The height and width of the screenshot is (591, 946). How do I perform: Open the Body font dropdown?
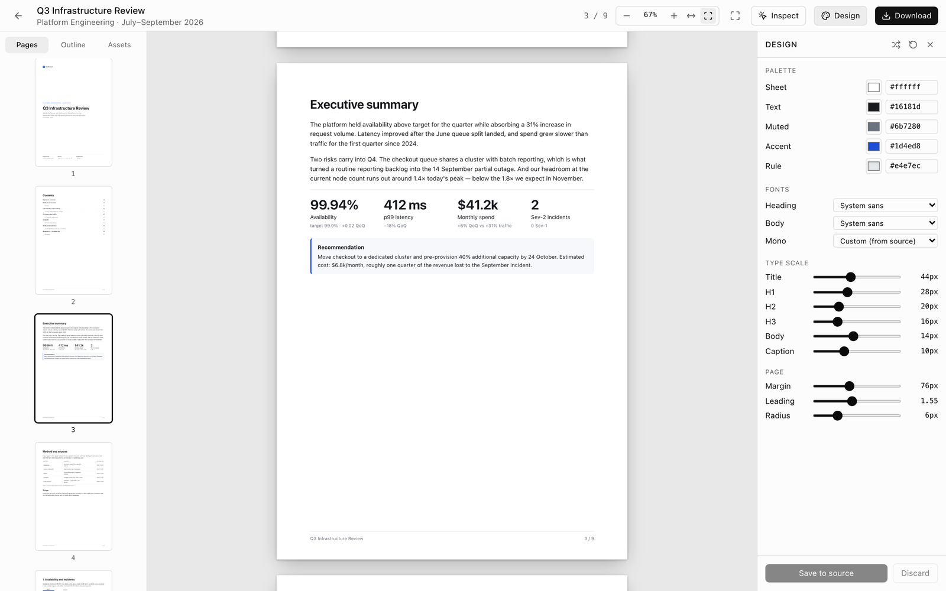point(885,223)
